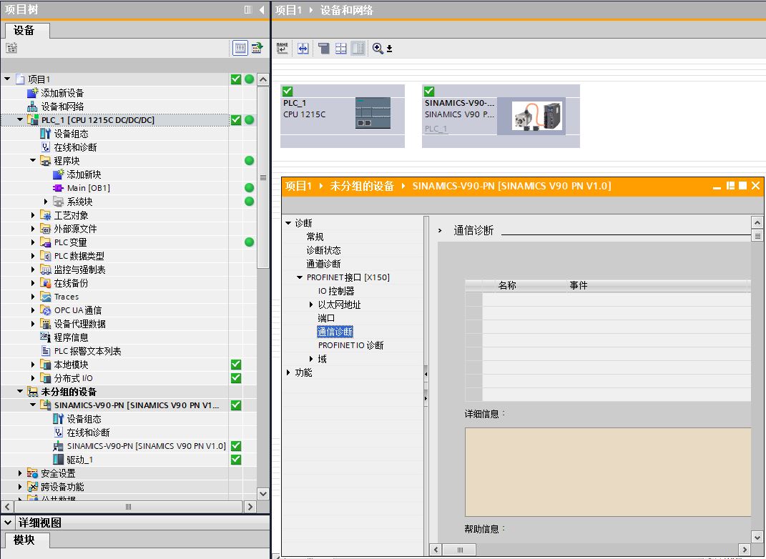Collapse project tree with left arrow icon
The image size is (766, 559).
pyautogui.click(x=262, y=10)
